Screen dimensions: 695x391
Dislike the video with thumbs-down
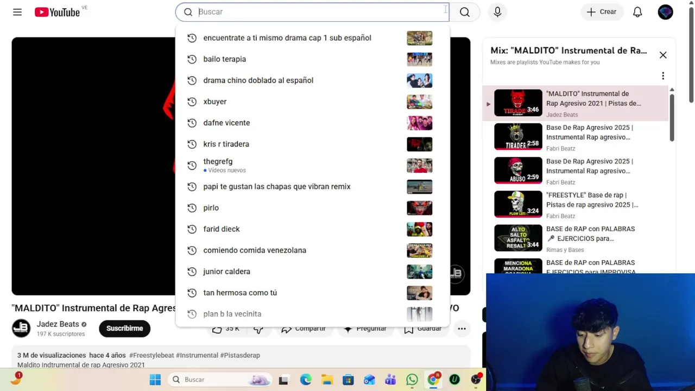[x=258, y=329]
